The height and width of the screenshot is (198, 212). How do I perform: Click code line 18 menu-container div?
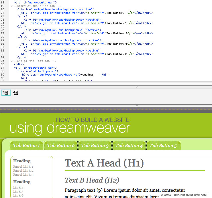pos(35,2)
